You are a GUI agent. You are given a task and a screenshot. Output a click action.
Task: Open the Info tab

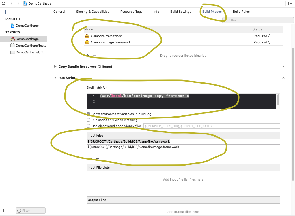point(156,12)
